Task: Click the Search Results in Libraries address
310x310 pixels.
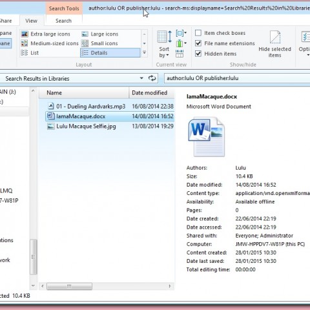Action: click(37, 79)
